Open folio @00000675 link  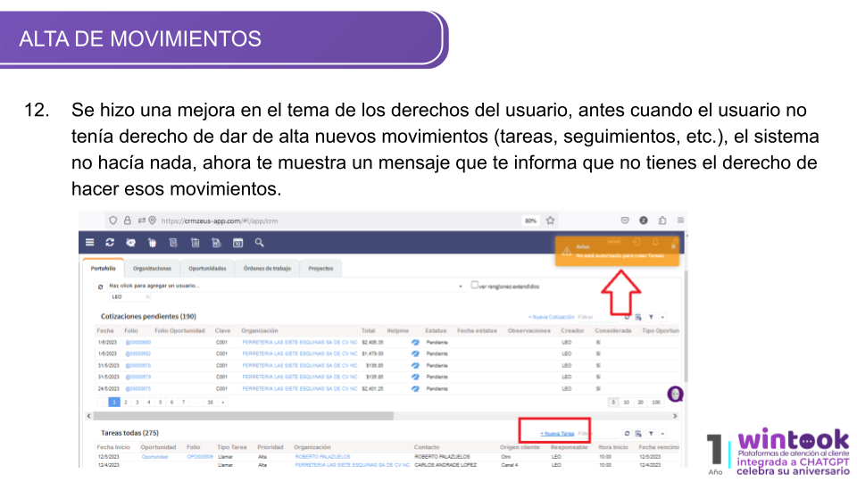point(138,389)
